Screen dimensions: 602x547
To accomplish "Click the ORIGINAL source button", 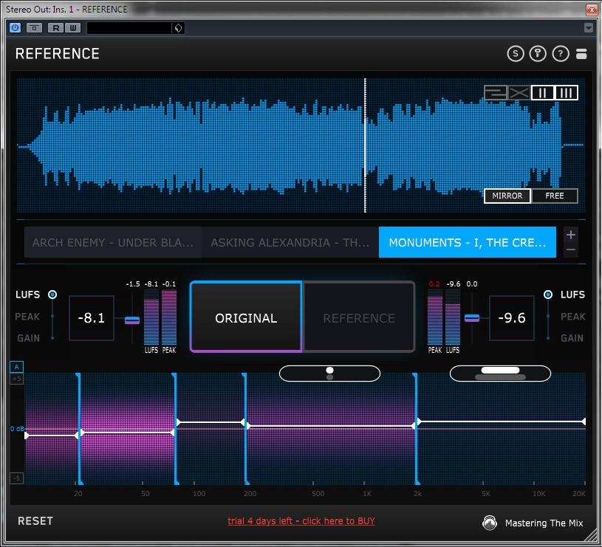I will point(246,317).
